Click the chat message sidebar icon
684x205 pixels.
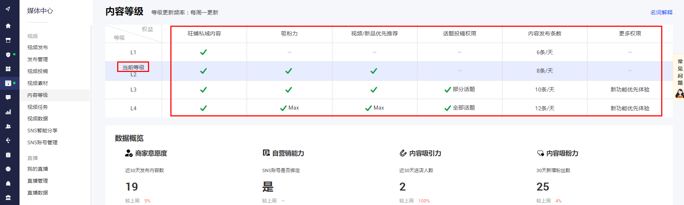[8, 97]
